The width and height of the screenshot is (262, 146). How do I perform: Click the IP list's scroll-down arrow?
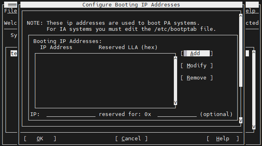point(175,102)
